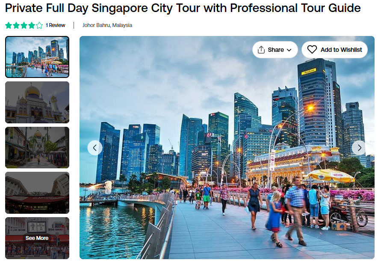Open the 1 Review link

[56, 25]
